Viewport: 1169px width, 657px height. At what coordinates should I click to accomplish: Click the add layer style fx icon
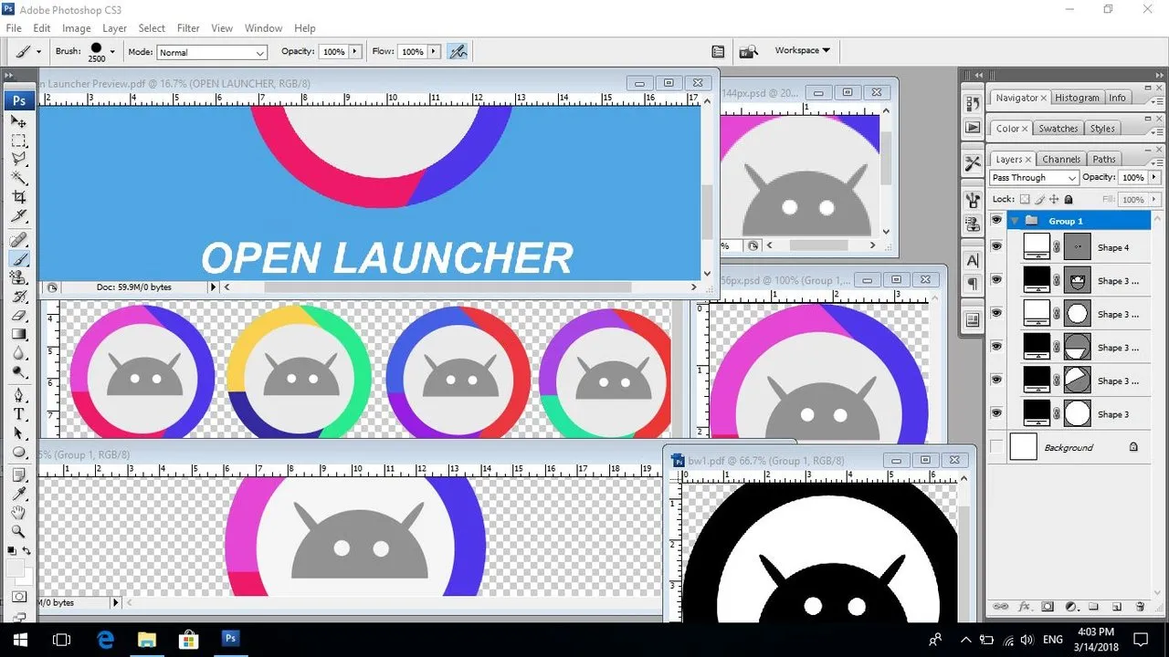click(1024, 607)
